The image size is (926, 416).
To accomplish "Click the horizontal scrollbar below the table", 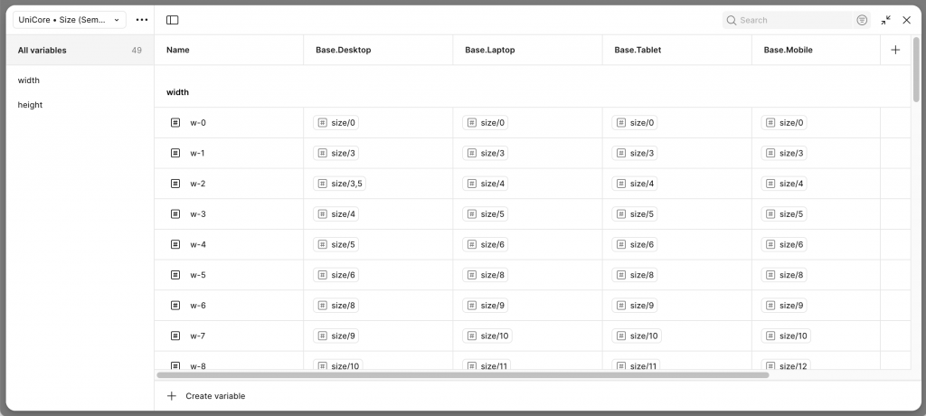I will click(462, 374).
